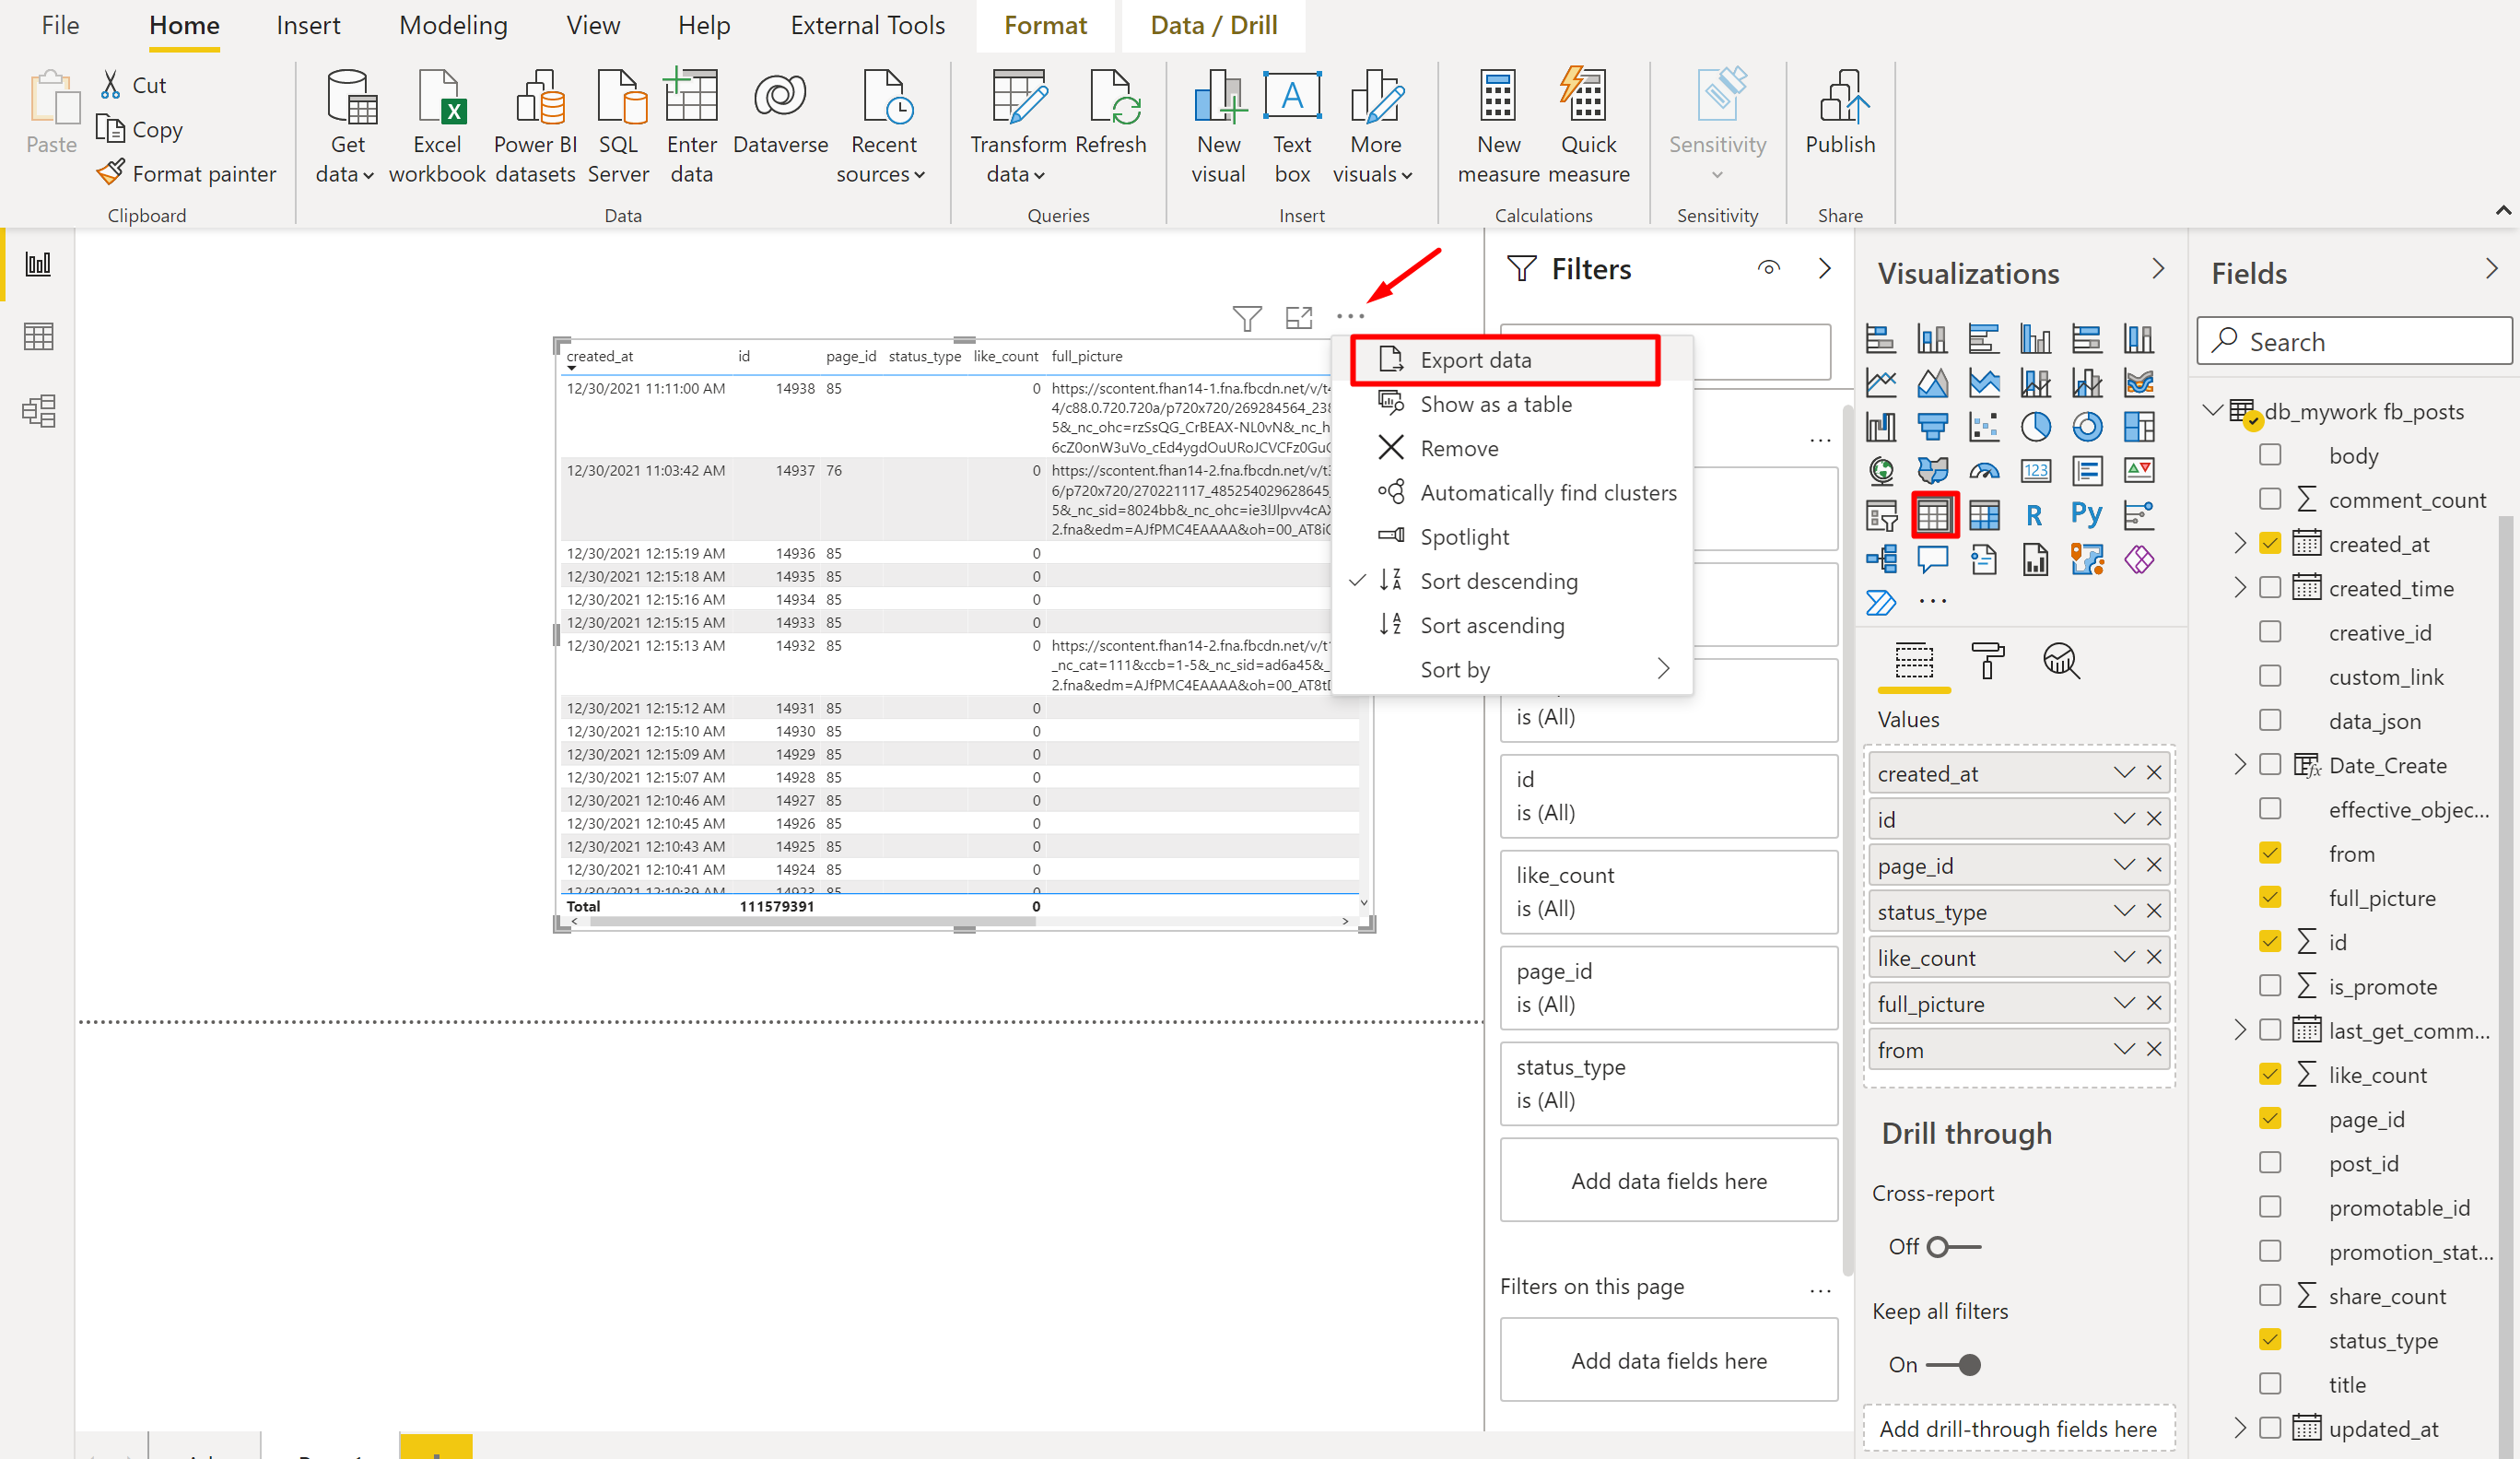
Task: Insert a New visual
Action: [x=1218, y=127]
